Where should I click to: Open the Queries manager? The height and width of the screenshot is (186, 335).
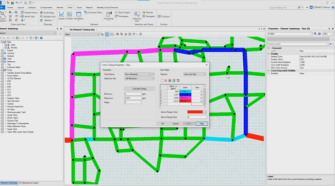pyautogui.click(x=147, y=12)
